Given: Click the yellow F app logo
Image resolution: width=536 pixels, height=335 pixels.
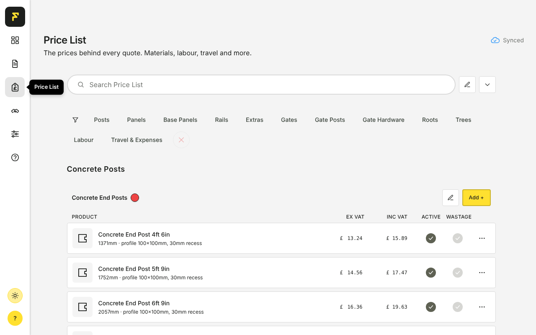Looking at the screenshot, I should (x=15, y=17).
